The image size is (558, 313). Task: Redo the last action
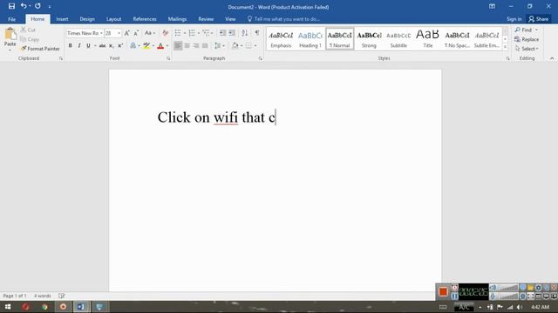[37, 6]
